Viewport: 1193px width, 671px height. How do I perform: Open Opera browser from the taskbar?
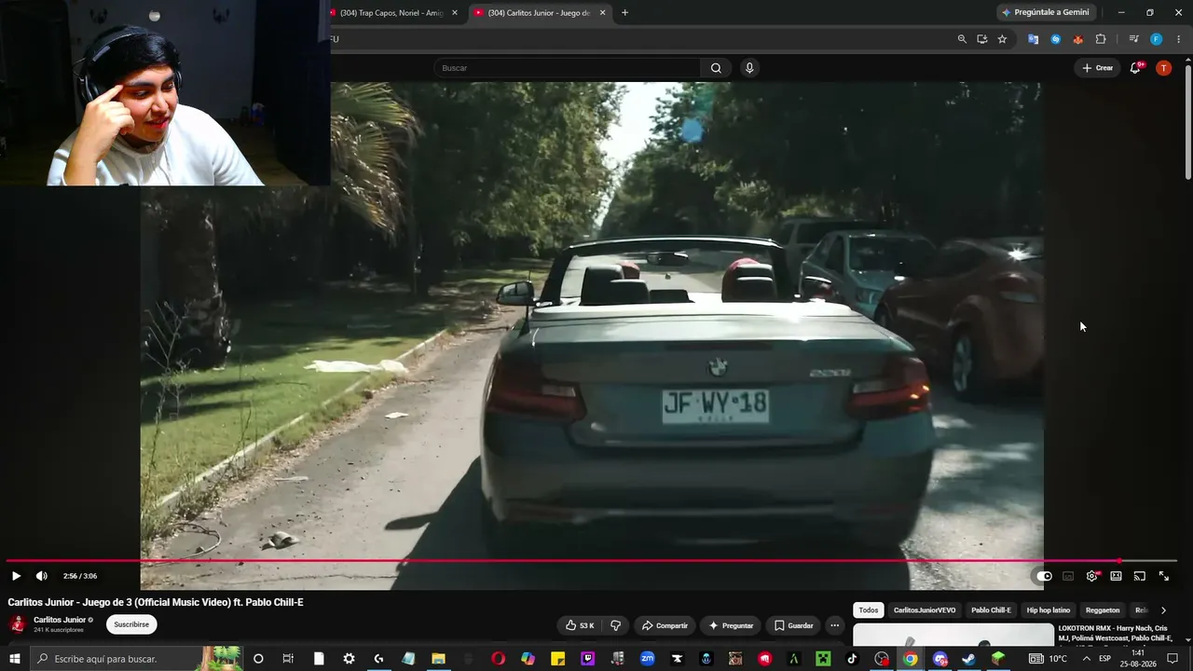pyautogui.click(x=499, y=659)
